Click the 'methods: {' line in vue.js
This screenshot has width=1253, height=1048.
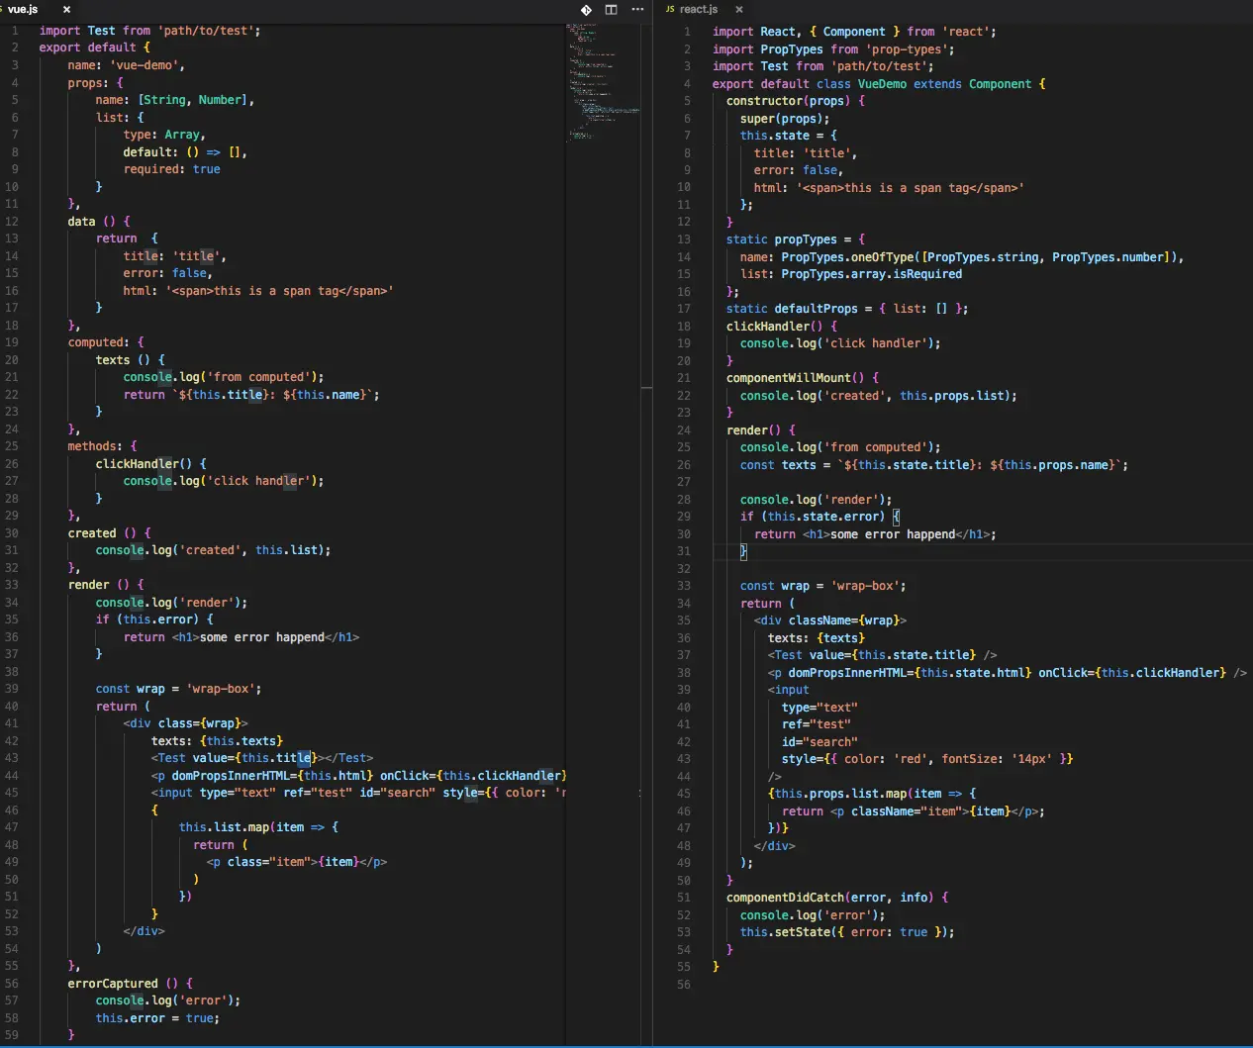(x=103, y=446)
